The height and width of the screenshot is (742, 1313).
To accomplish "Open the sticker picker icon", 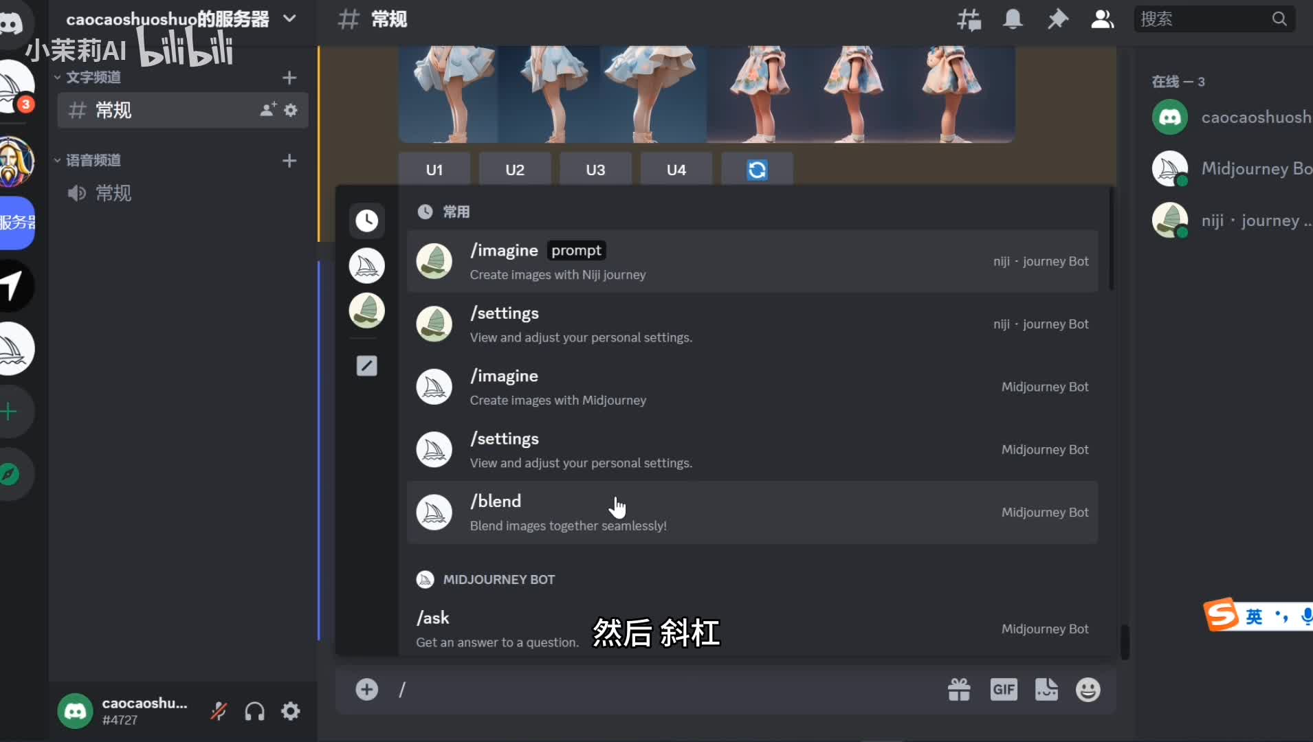I will coord(1046,689).
